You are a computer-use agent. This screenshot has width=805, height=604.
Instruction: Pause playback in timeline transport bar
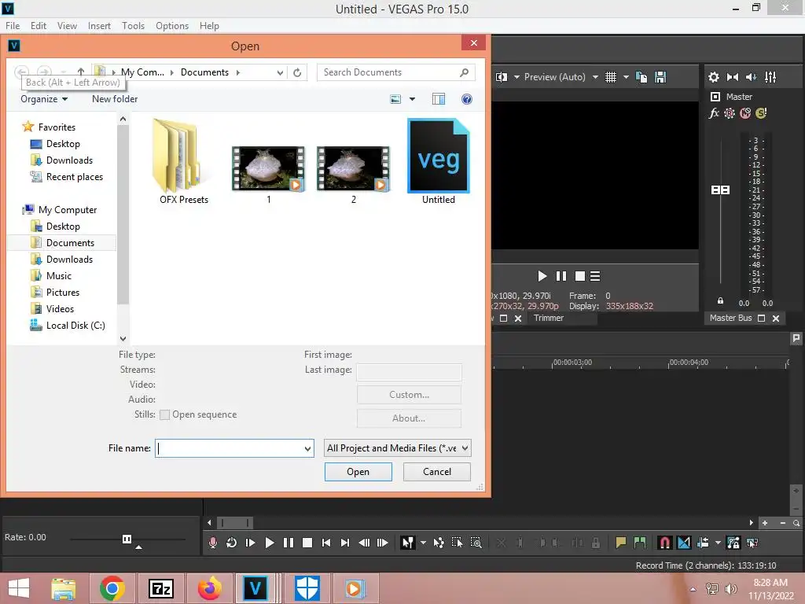[x=288, y=543]
